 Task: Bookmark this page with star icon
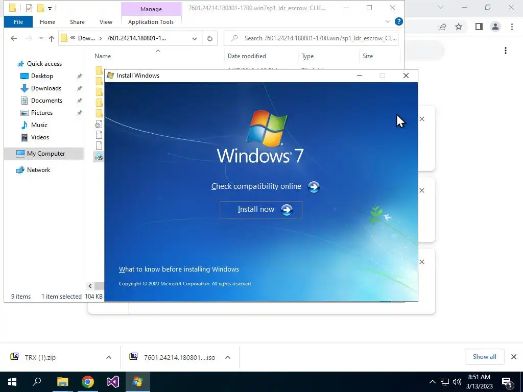coord(459,27)
